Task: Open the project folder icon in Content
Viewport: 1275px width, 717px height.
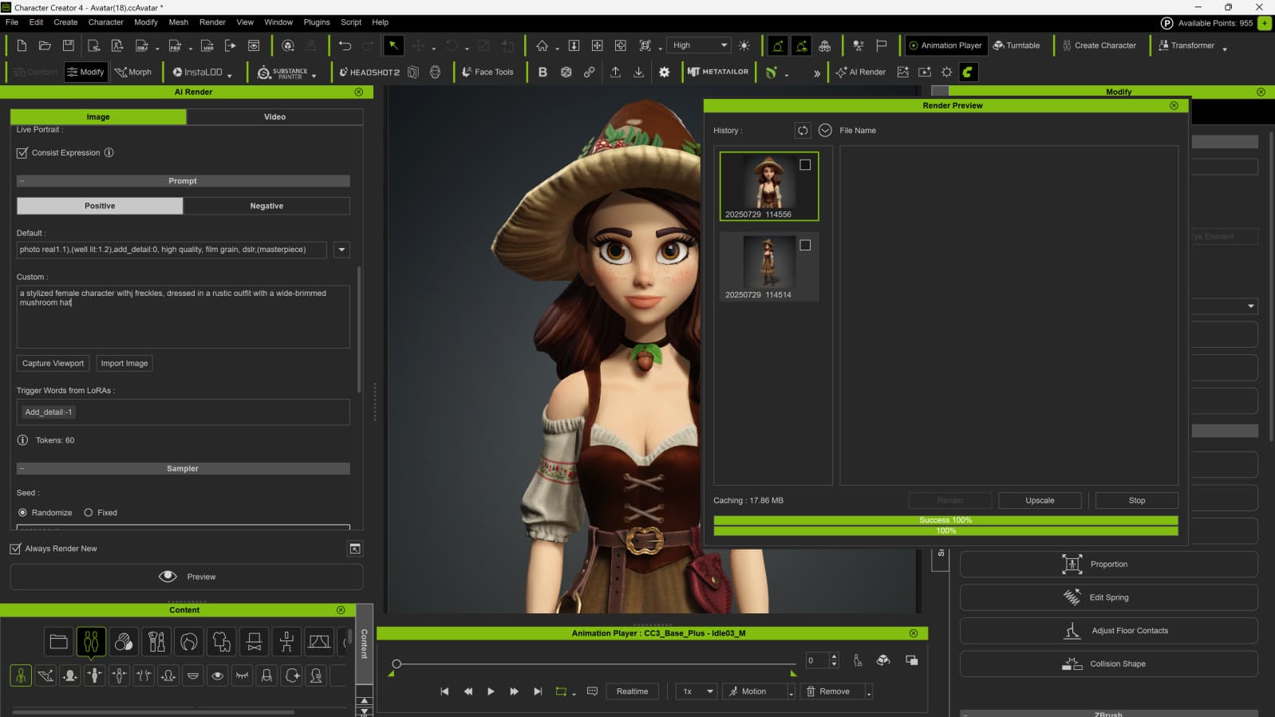Action: click(58, 641)
